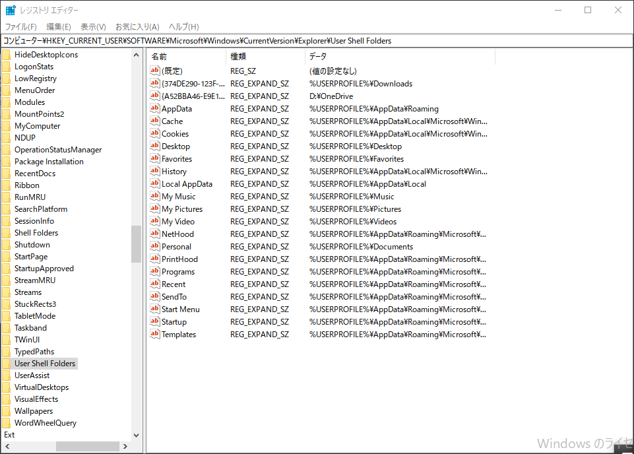Select the ab icon beside My Video

155,221
